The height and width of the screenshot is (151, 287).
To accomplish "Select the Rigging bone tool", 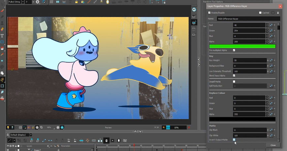I will pyautogui.click(x=2, y=80).
